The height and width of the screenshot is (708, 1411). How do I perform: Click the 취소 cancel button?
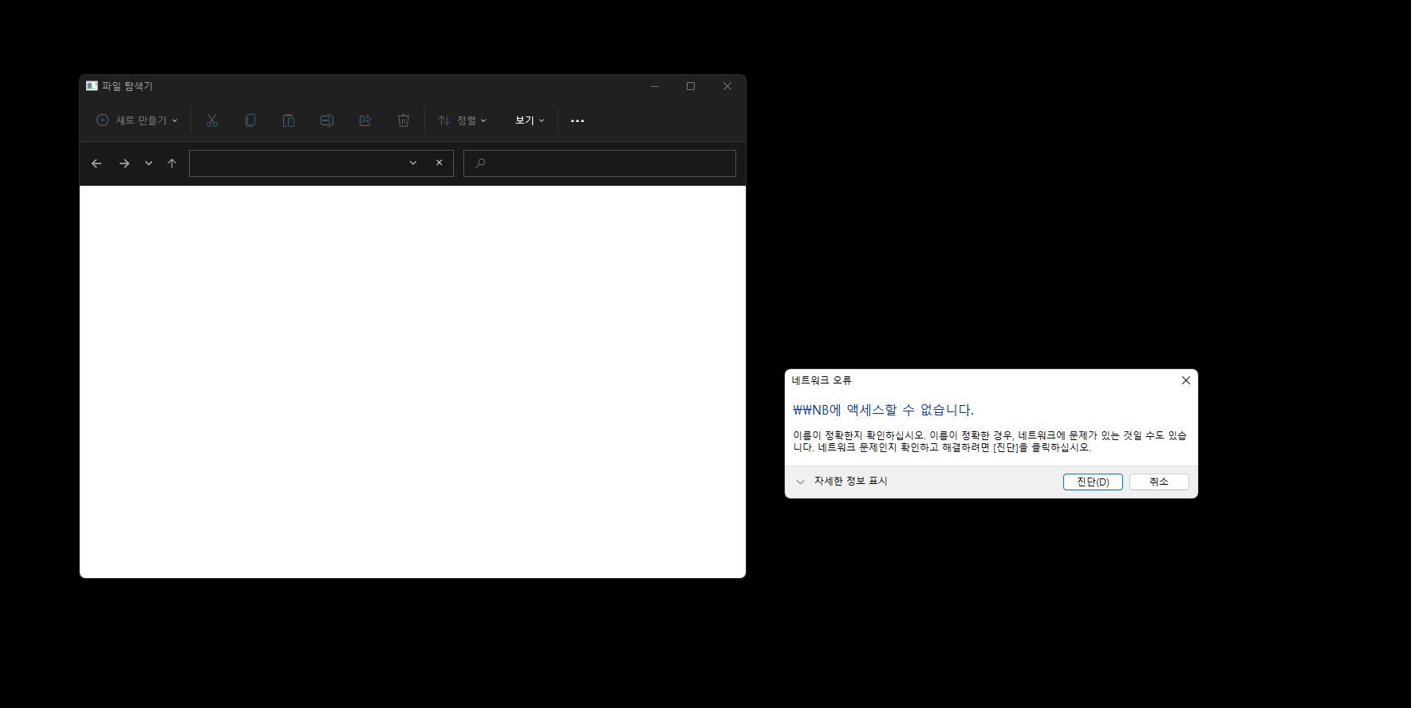click(x=1159, y=482)
